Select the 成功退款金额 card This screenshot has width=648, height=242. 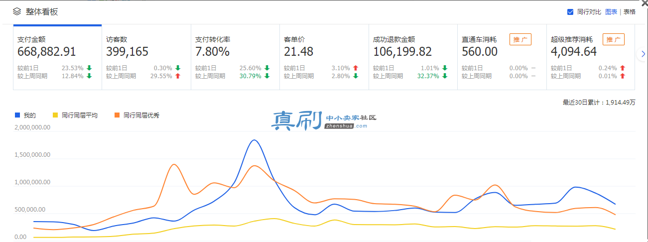[413, 57]
